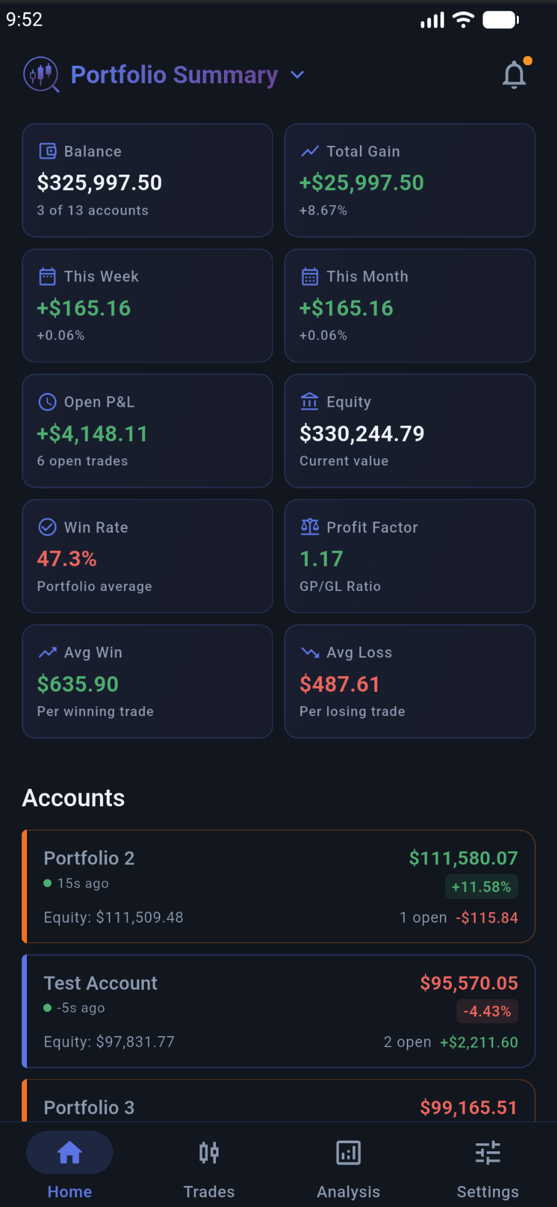Tap the notification bell icon
The image size is (557, 1207).
[514, 74]
